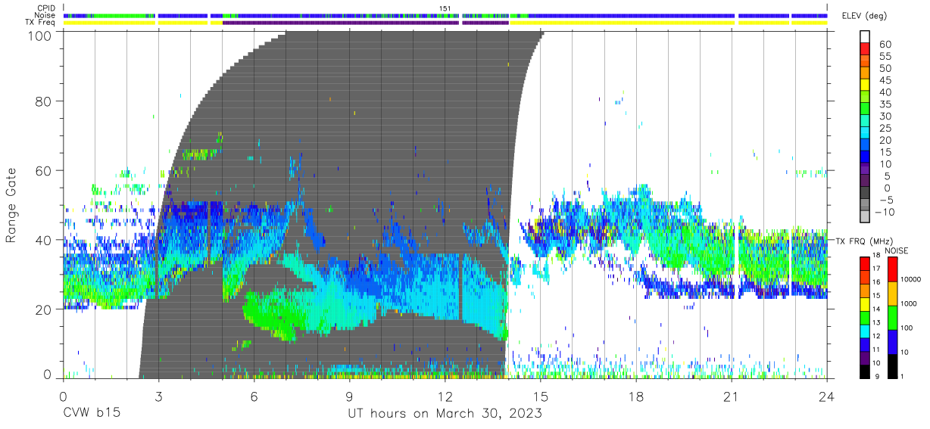Click x-axis tick label '24'
Image resolution: width=930 pixels, height=429 pixels.
tap(827, 396)
